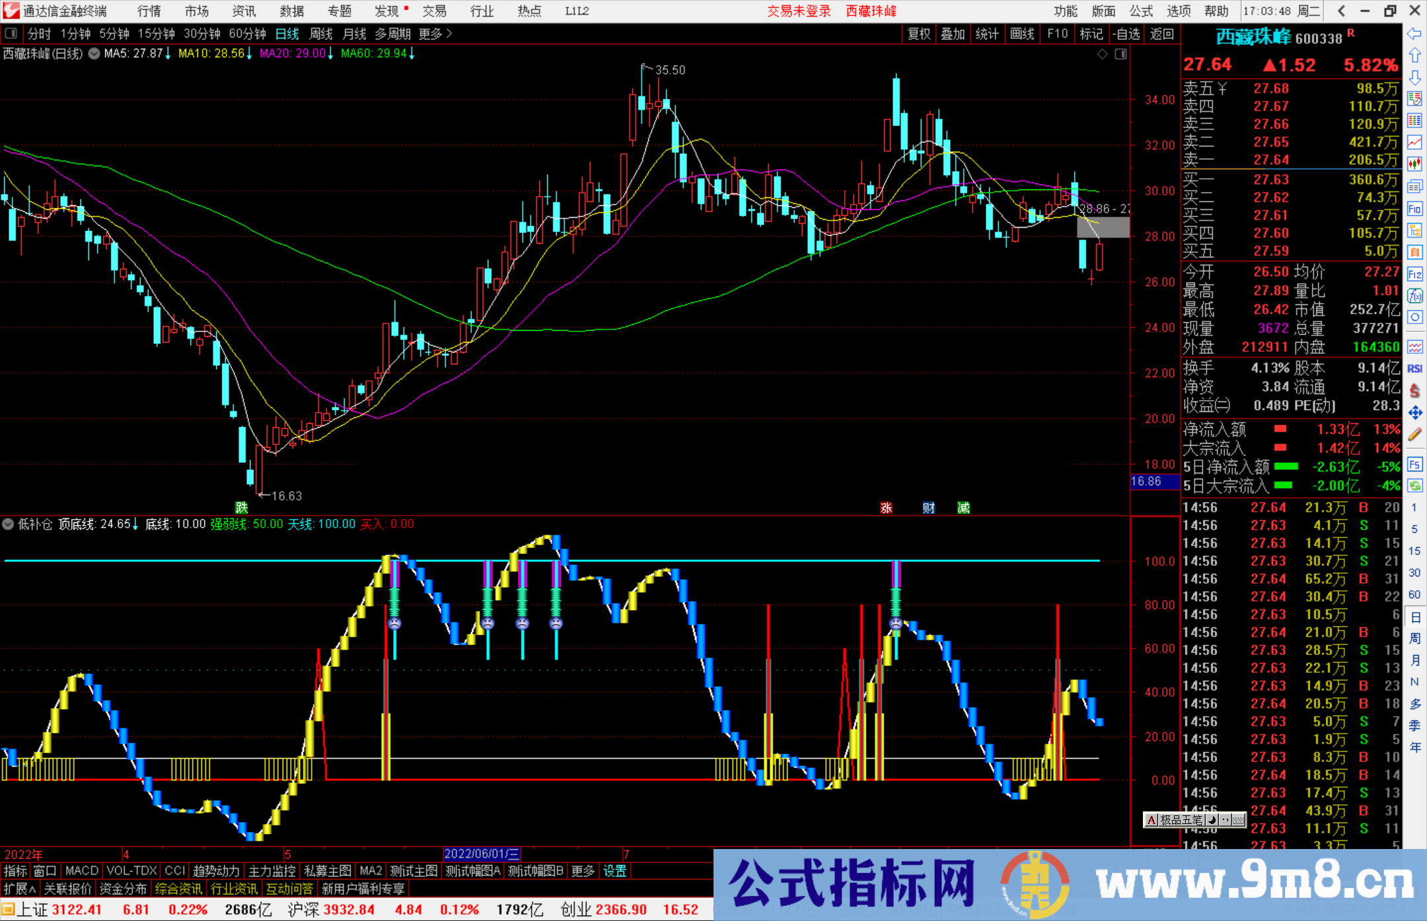Toggle 复权 price adjustment on the chart

[x=919, y=34]
